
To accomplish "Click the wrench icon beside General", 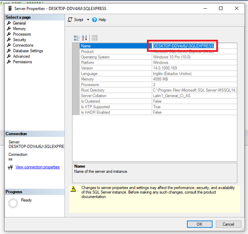I will [x=9, y=23].
